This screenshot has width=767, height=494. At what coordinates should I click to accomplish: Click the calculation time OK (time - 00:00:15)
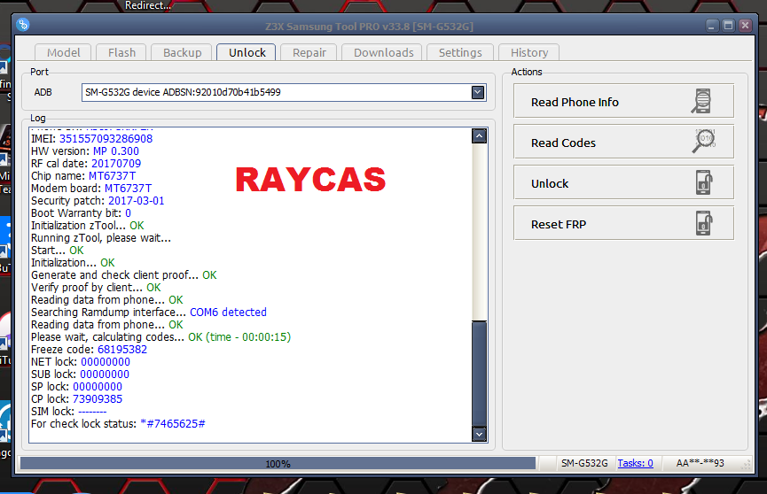point(239,337)
